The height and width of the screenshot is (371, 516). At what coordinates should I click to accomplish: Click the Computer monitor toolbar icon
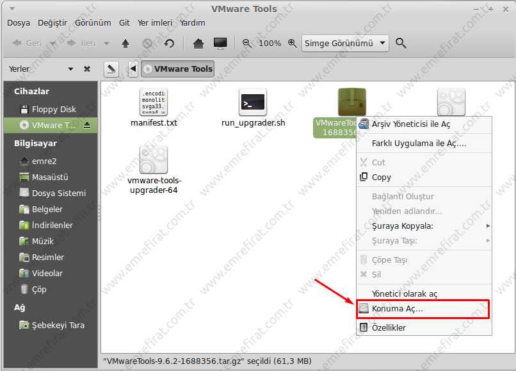[x=220, y=44]
